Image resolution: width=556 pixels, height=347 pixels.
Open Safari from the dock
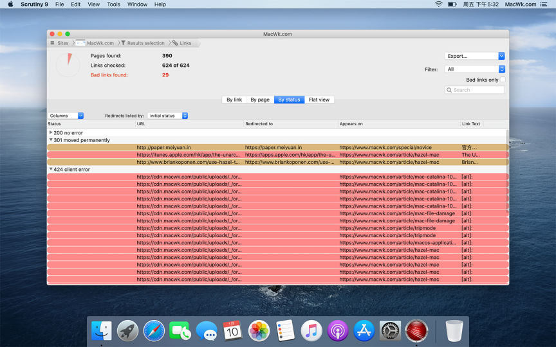[x=154, y=331]
